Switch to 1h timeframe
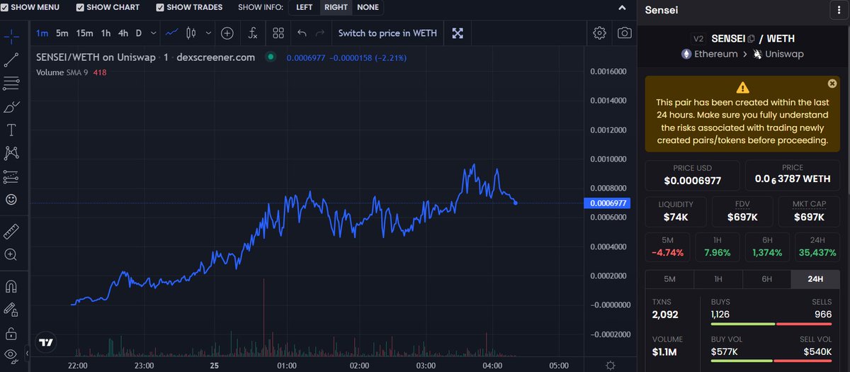Viewport: 850px width, 372px height. 106,33
